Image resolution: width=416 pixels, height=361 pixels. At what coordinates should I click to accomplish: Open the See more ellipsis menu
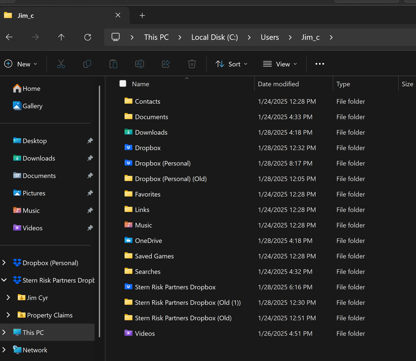[320, 64]
